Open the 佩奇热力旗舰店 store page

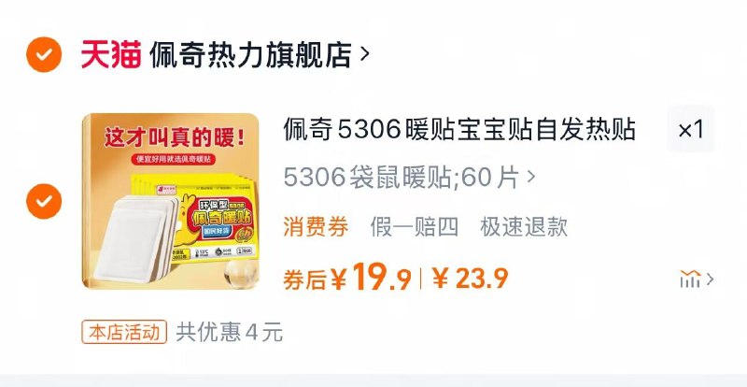250,54
